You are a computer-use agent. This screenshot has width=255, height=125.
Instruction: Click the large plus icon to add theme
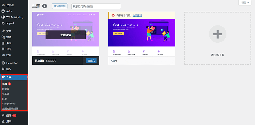point(218,34)
